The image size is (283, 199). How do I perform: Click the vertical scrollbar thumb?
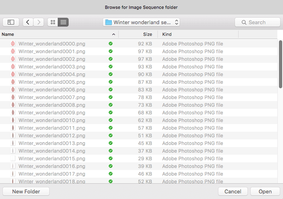pyautogui.click(x=280, y=64)
